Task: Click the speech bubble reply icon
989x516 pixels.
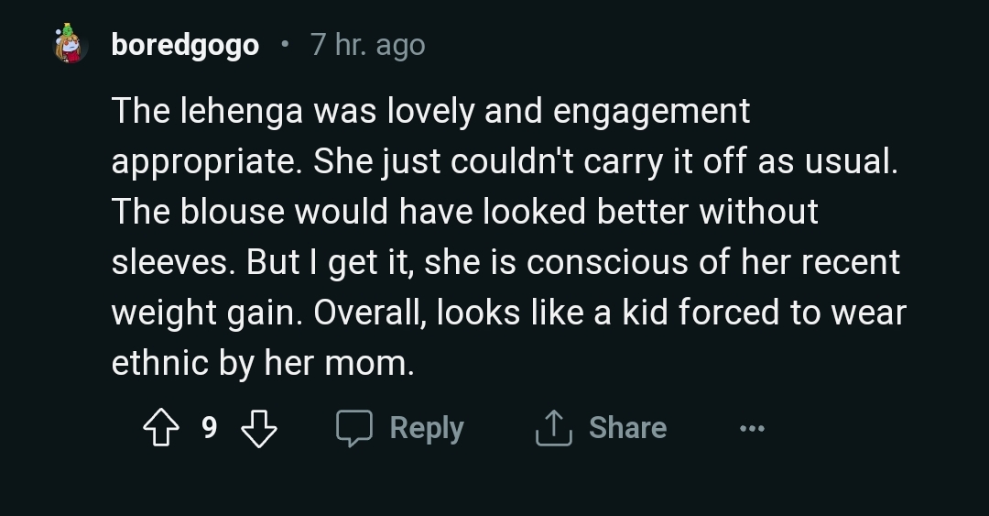Action: tap(354, 428)
